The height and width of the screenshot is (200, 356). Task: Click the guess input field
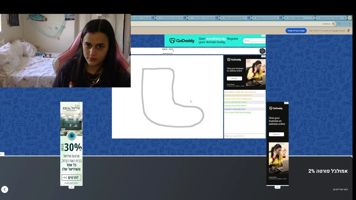pyautogui.click(x=245, y=136)
